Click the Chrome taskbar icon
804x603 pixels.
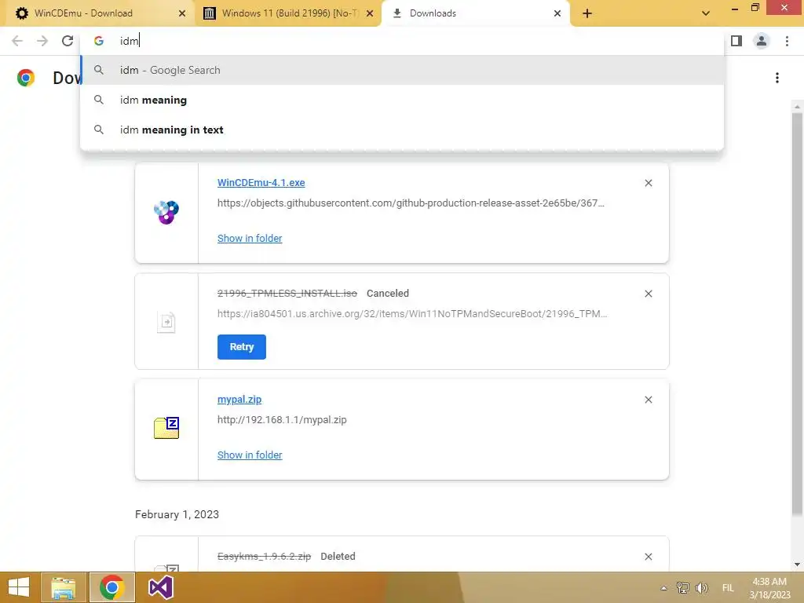pyautogui.click(x=111, y=587)
